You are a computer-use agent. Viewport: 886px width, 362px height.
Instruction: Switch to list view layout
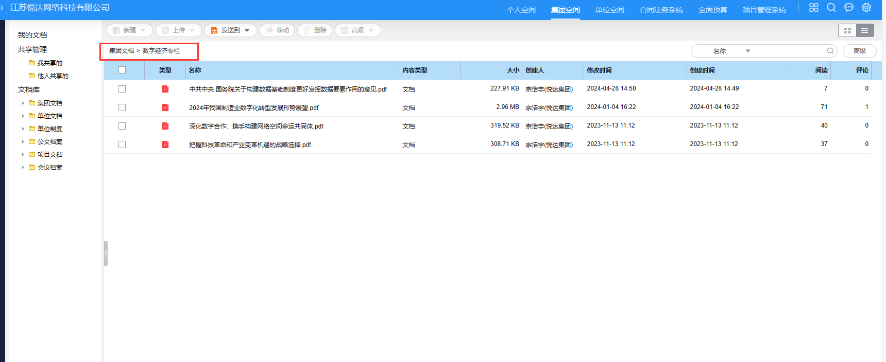click(865, 31)
